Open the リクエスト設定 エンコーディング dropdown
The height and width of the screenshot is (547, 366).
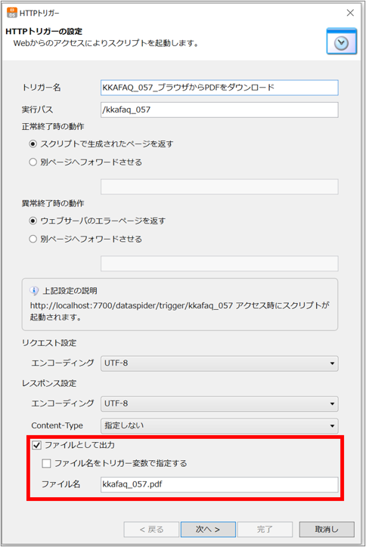click(219, 363)
